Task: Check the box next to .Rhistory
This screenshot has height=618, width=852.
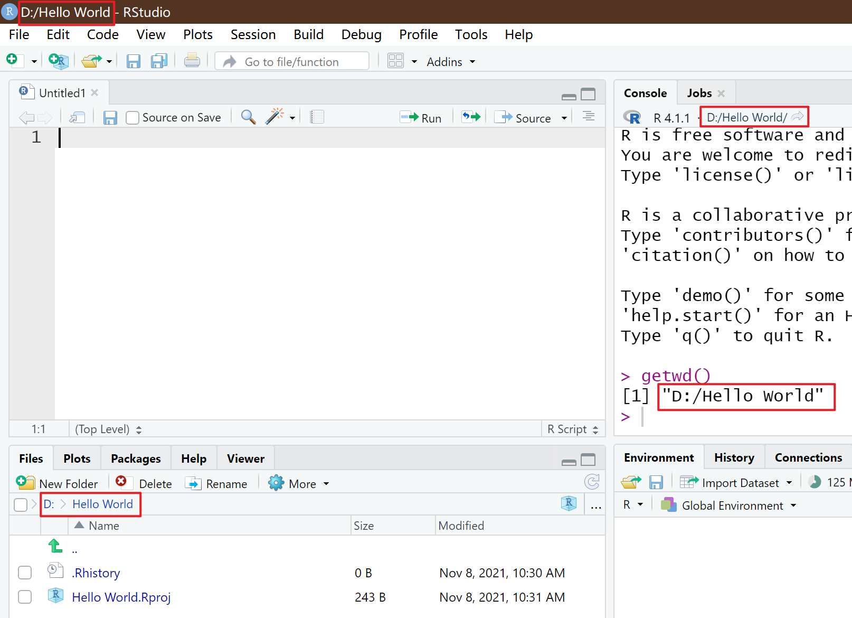Action: tap(25, 573)
